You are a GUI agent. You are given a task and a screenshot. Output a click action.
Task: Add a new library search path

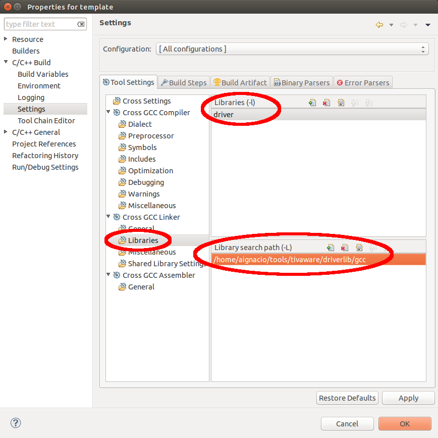click(x=331, y=247)
